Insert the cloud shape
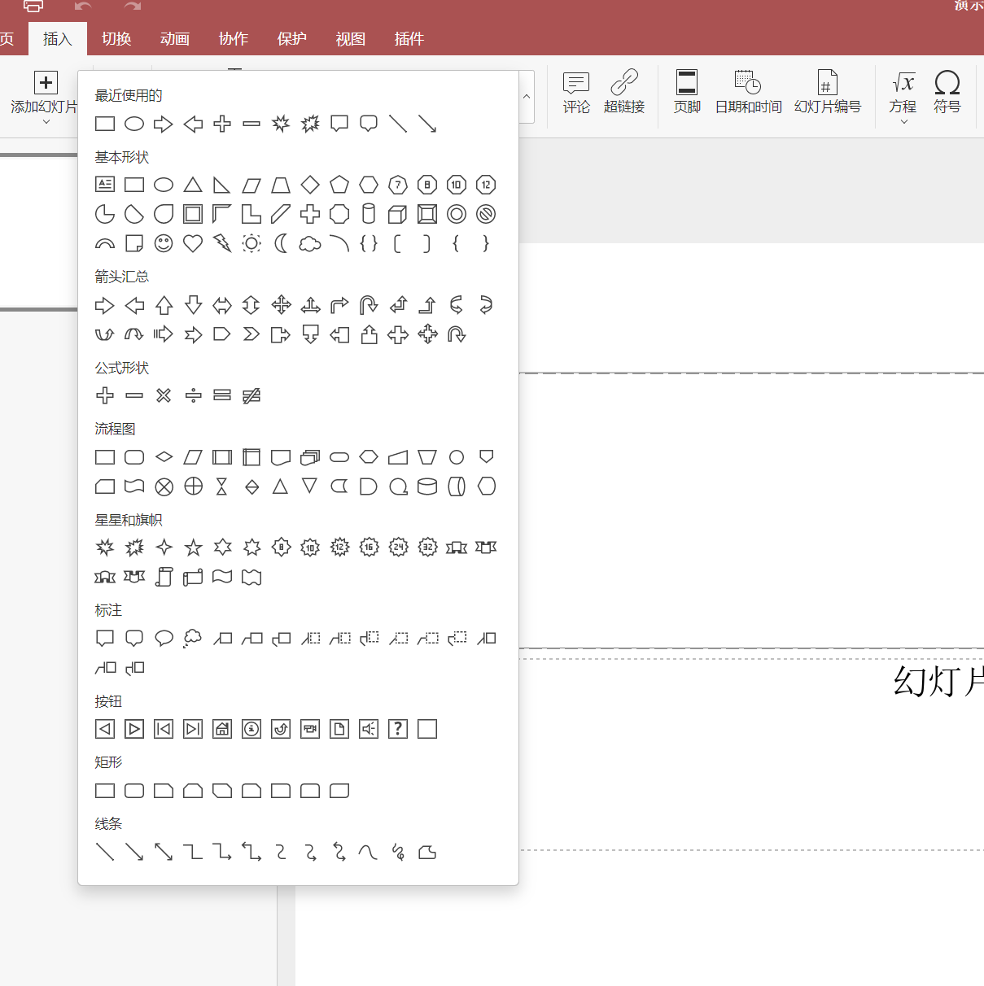The height and width of the screenshot is (986, 984). point(310,243)
